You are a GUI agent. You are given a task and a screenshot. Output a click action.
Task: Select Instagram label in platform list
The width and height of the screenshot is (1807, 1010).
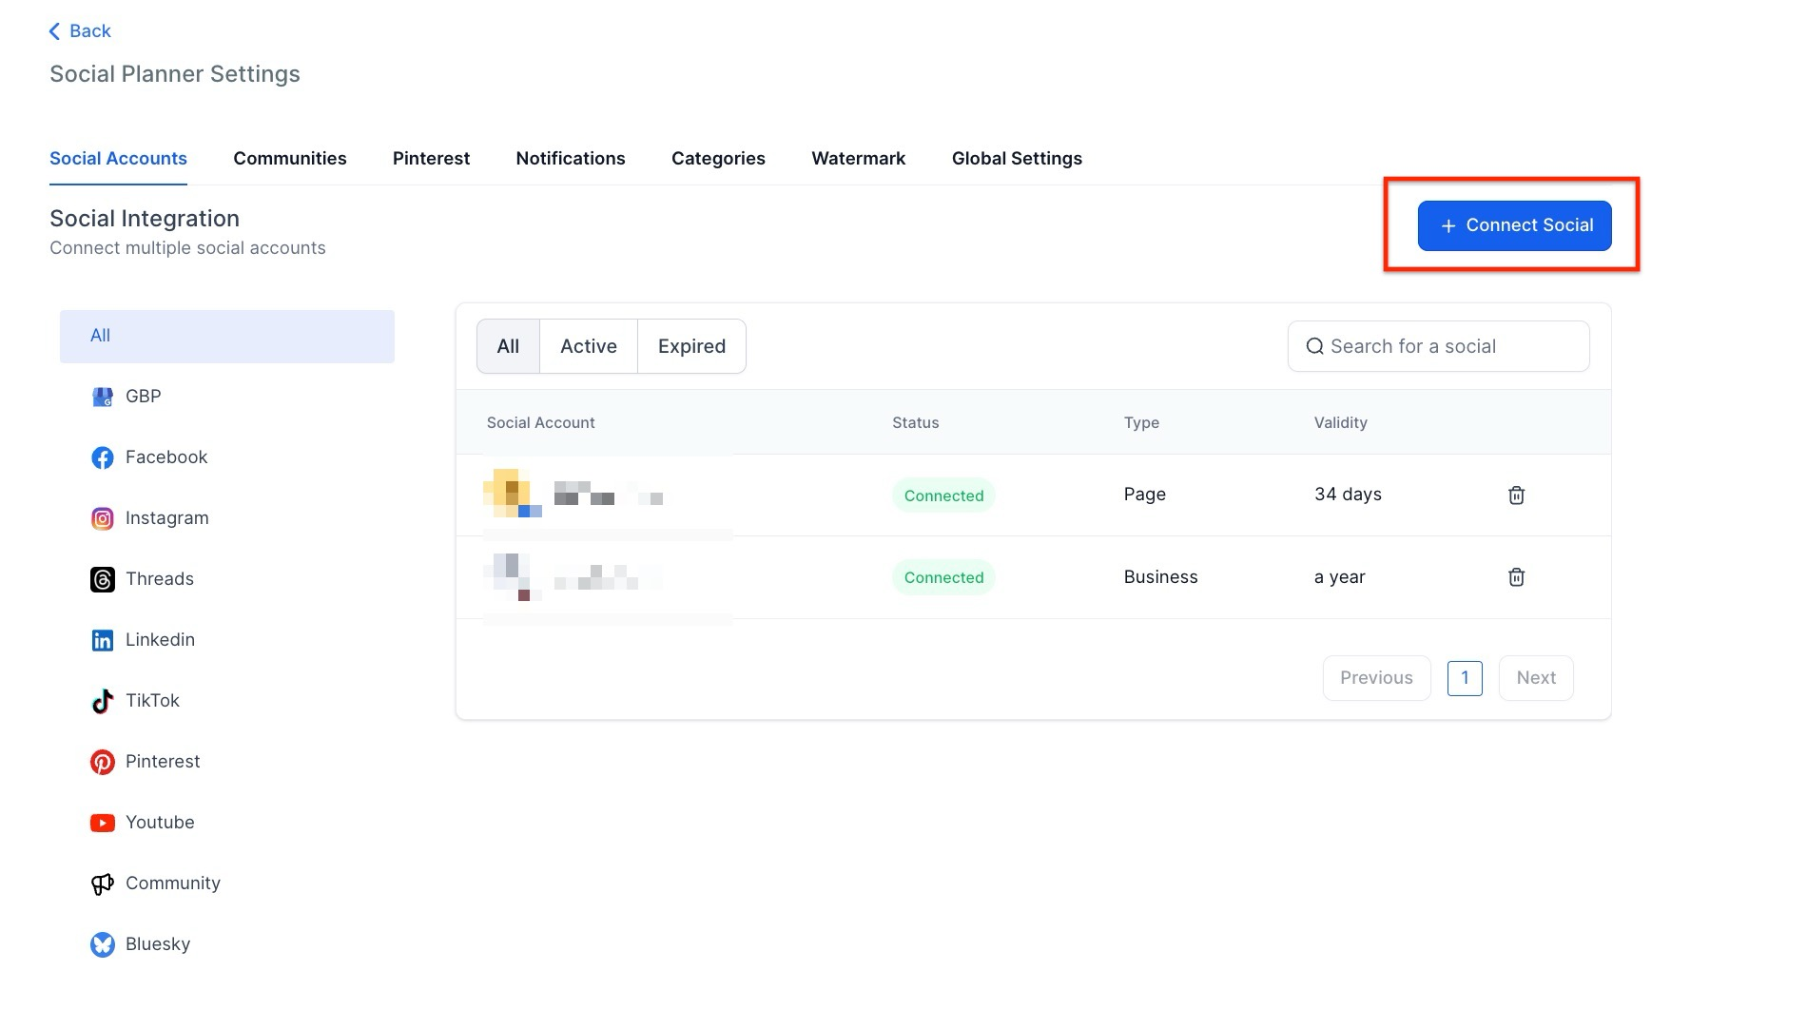167,518
